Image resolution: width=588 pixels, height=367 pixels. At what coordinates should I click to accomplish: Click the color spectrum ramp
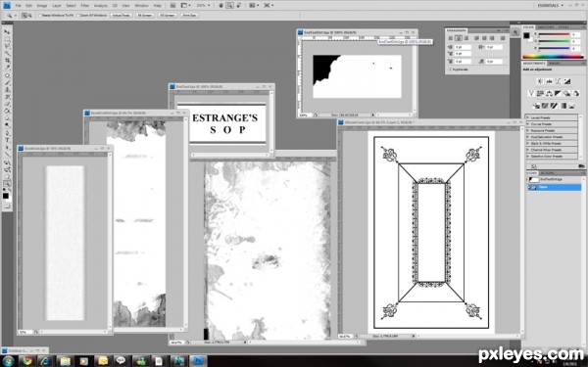click(x=553, y=57)
